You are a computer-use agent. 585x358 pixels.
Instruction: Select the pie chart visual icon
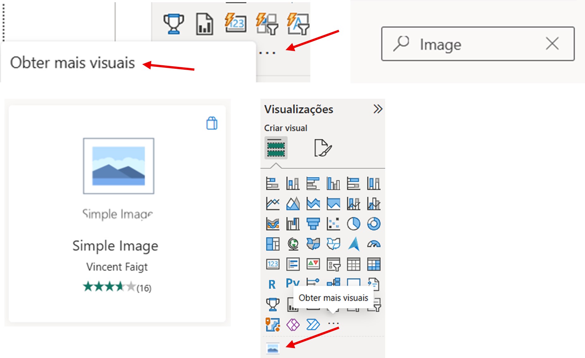coord(354,224)
